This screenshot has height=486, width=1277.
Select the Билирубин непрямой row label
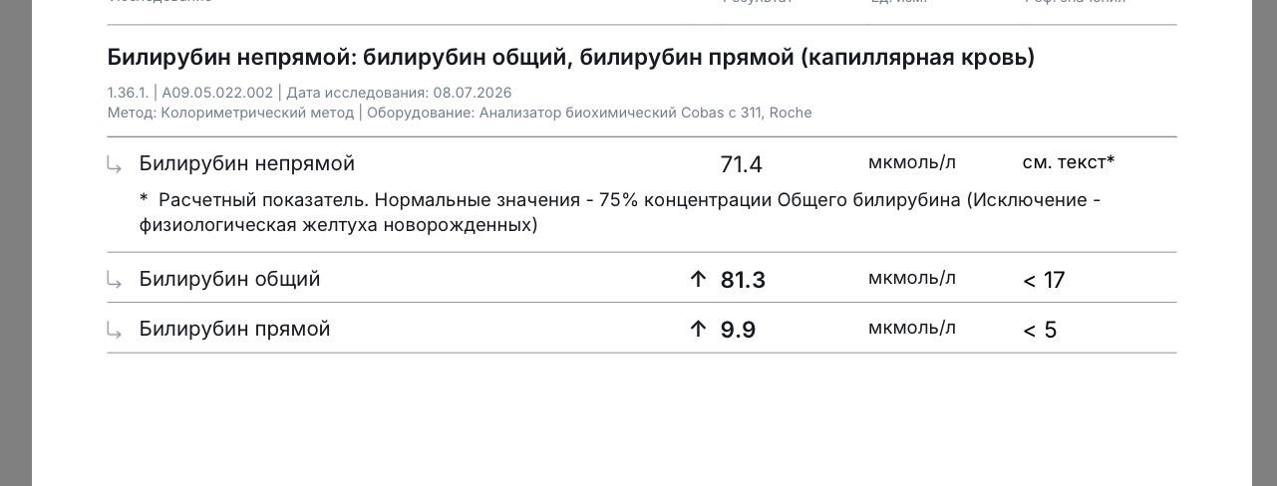point(246,163)
